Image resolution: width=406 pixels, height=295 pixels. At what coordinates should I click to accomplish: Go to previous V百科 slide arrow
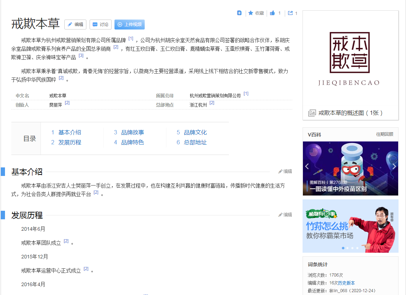pyautogui.click(x=307, y=166)
